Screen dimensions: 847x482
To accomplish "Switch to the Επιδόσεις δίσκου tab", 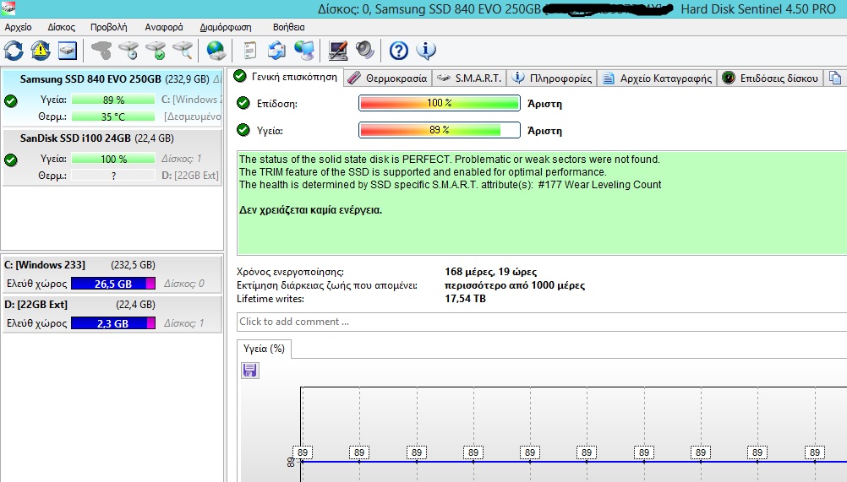I will (770, 79).
